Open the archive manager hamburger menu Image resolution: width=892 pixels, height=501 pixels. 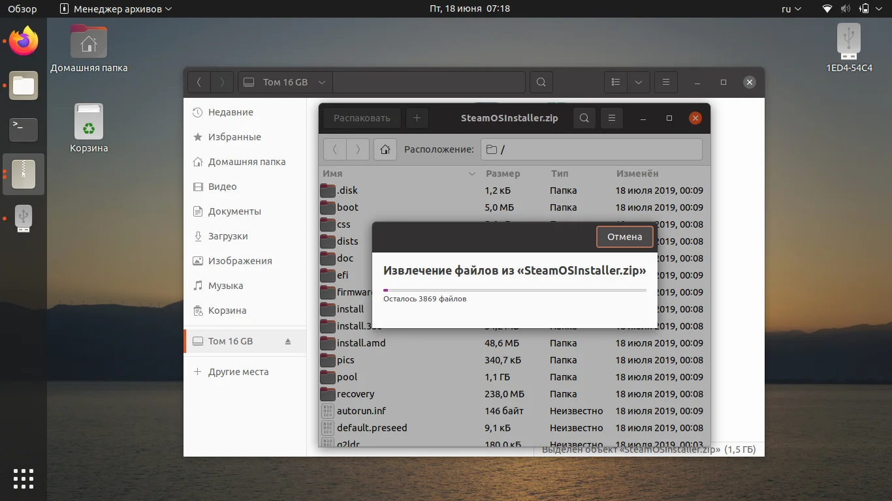(x=612, y=118)
